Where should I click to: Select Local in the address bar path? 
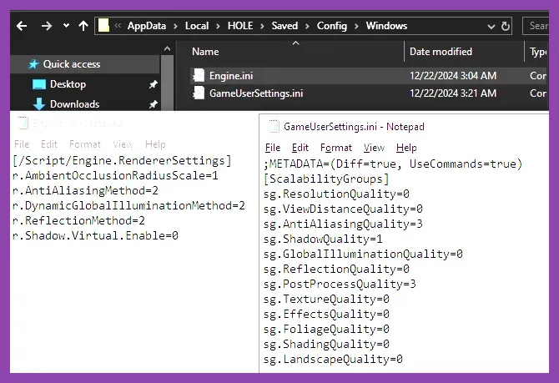pos(197,26)
